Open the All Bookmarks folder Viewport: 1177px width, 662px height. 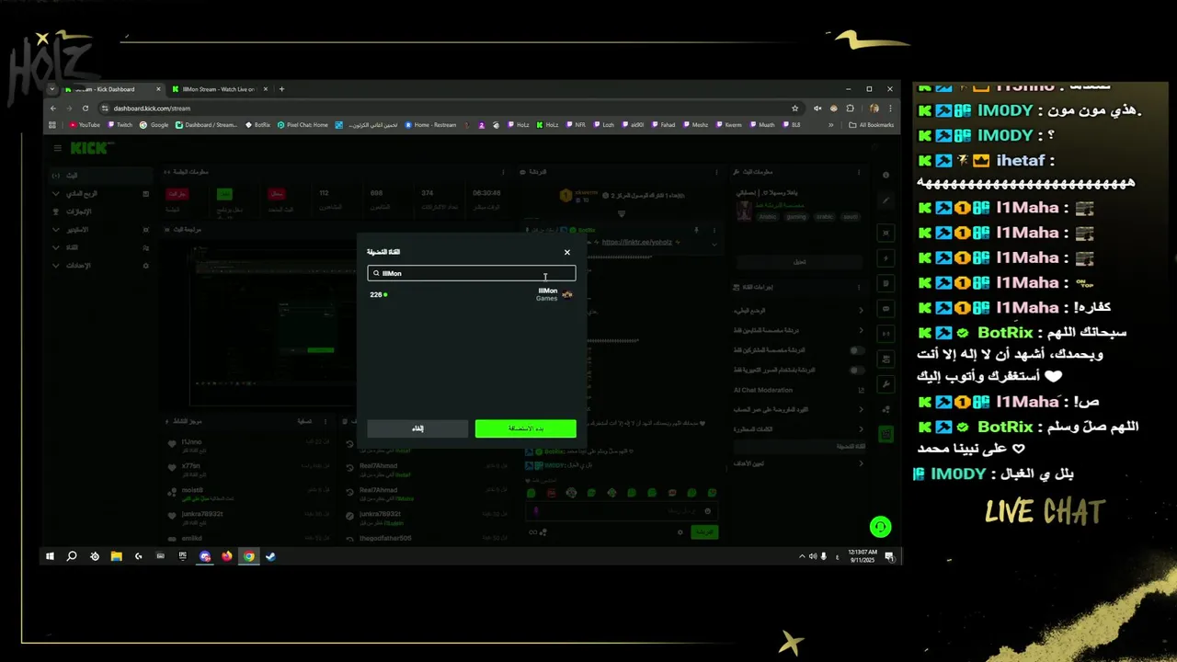point(872,125)
